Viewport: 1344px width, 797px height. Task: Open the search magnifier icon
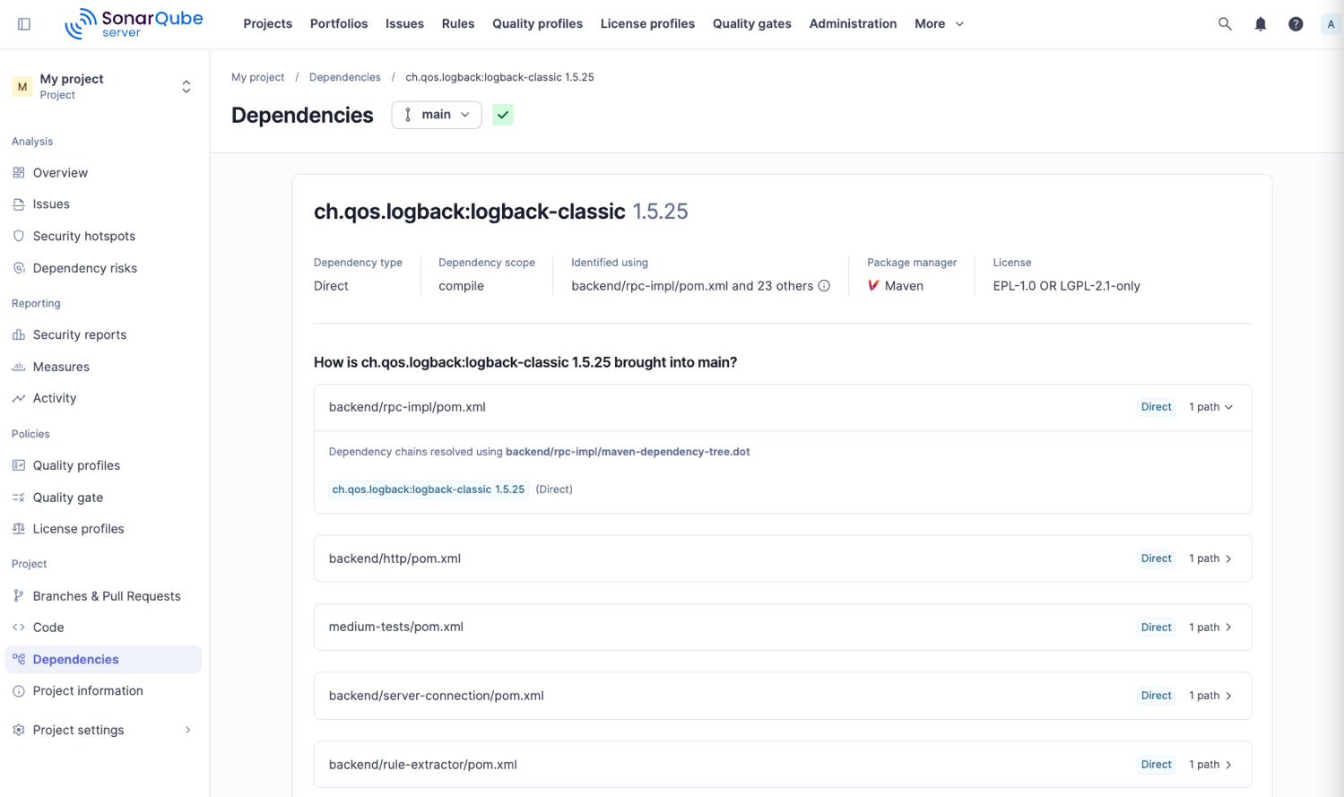pyautogui.click(x=1224, y=24)
